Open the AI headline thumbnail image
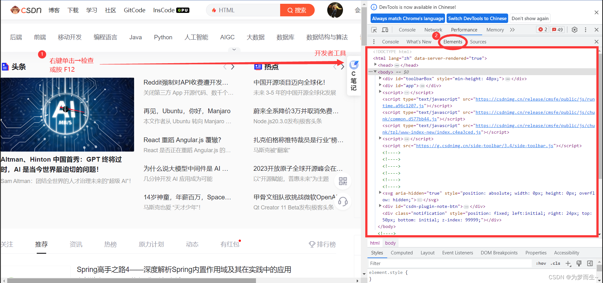 pyautogui.click(x=67, y=114)
